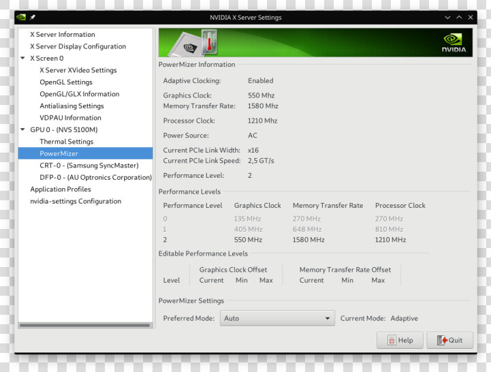The width and height of the screenshot is (491, 372).
Task: Click the PCIe Link Speed value 2,5 GT/s
Action: pyautogui.click(x=261, y=161)
